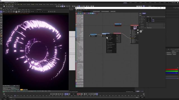Image resolution: width=179 pixels, height=100 pixels.
Task: Play the animation forward
Action: pyautogui.click(x=57, y=94)
